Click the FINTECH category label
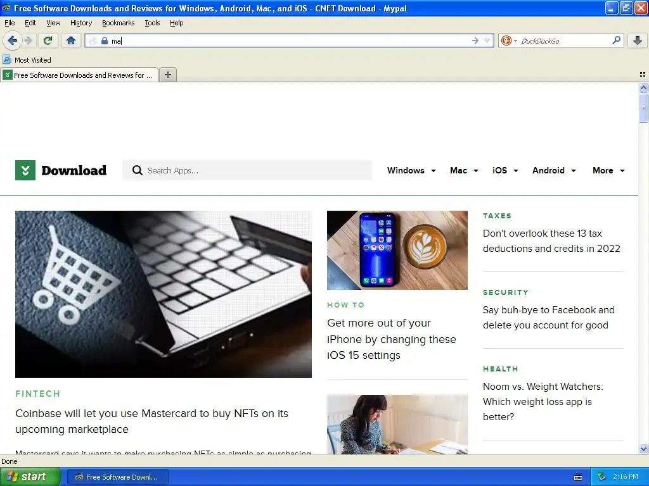Image resolution: width=649 pixels, height=486 pixels. 37,394
